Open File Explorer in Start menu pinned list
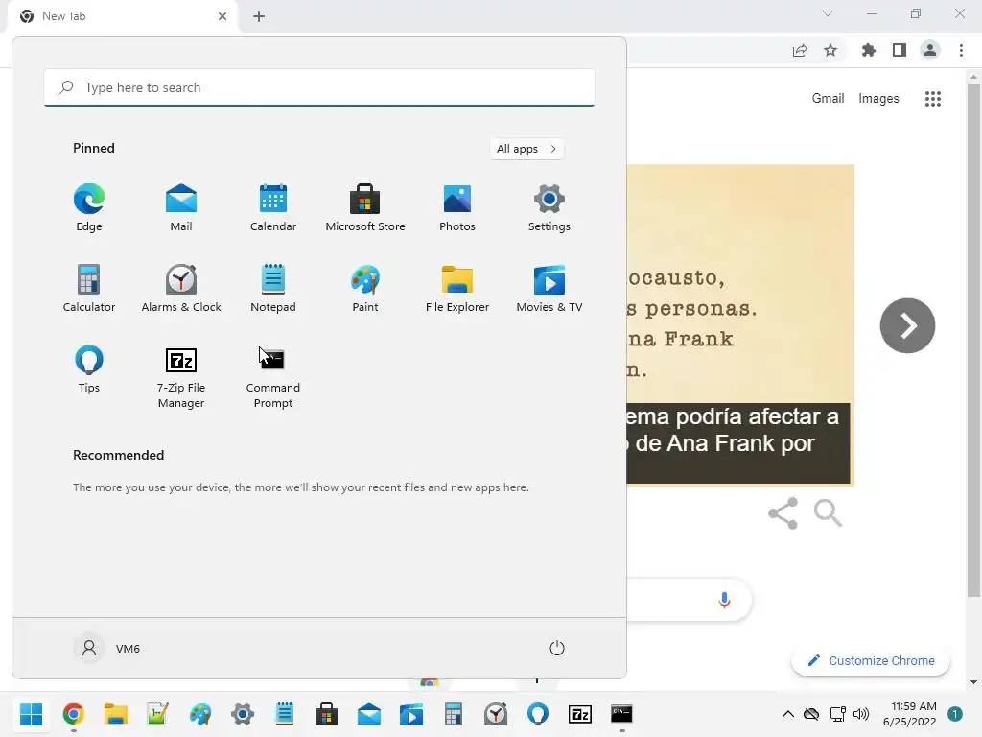 click(x=457, y=288)
